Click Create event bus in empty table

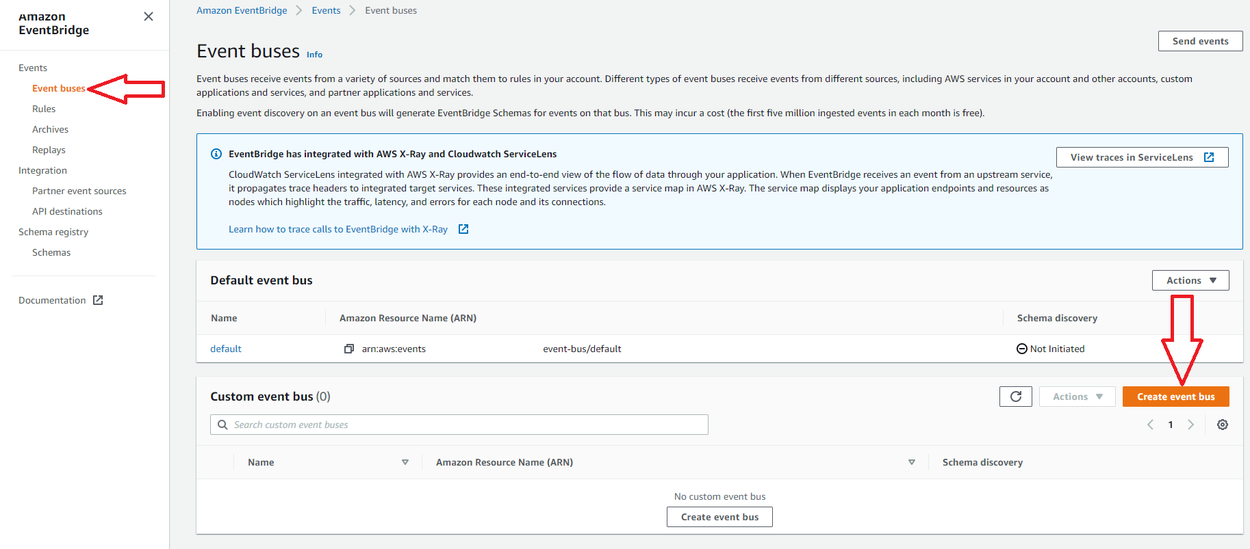coord(719,517)
